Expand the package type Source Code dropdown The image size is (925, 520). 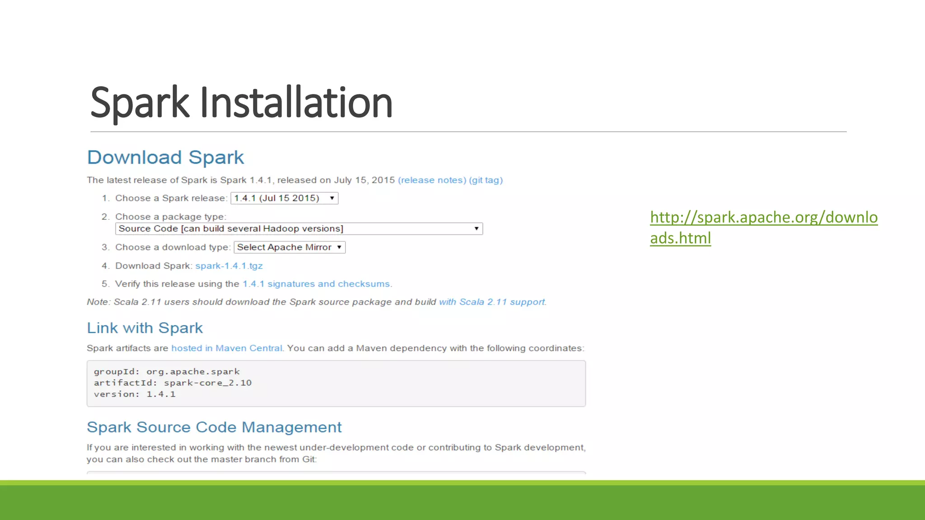point(299,229)
